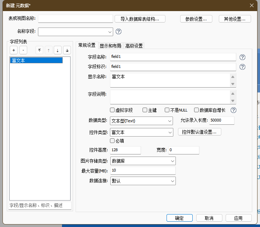Move field to top of list

tap(39, 50)
